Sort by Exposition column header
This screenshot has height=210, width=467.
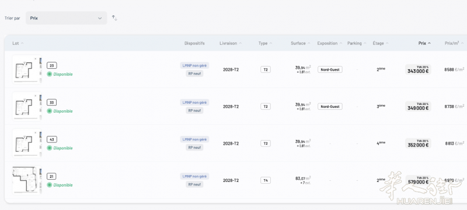coord(330,43)
